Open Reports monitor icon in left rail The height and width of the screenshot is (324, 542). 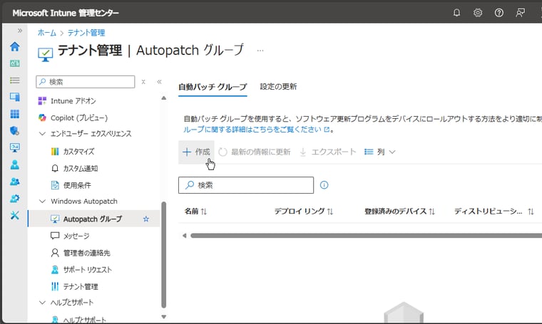pos(14,147)
